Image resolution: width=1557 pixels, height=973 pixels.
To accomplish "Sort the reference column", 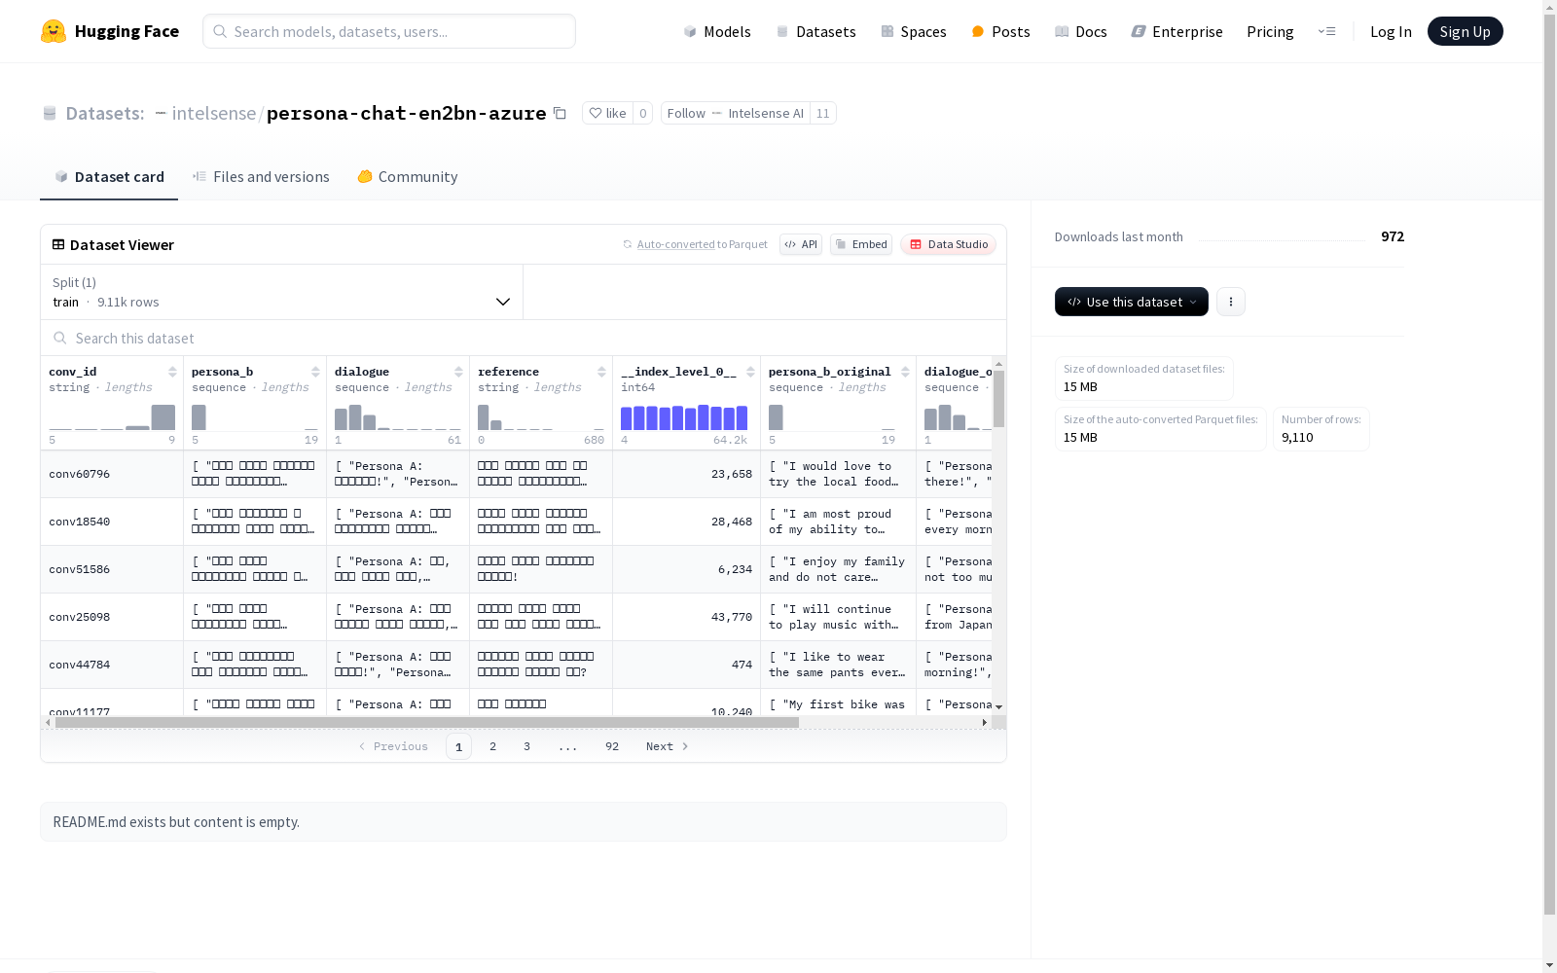I will coord(601,372).
